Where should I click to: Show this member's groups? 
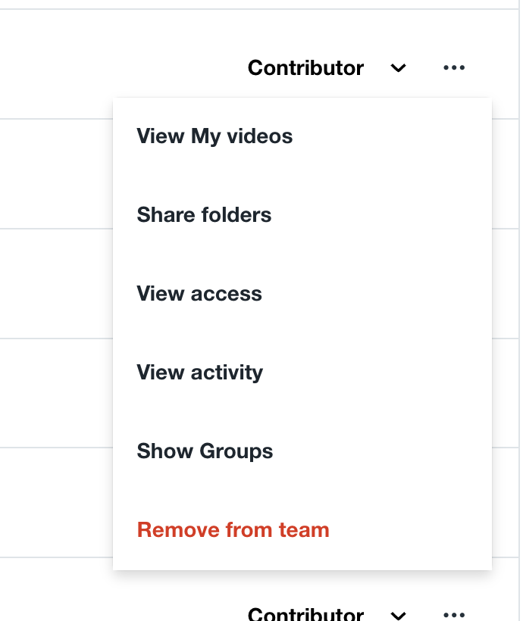click(205, 451)
